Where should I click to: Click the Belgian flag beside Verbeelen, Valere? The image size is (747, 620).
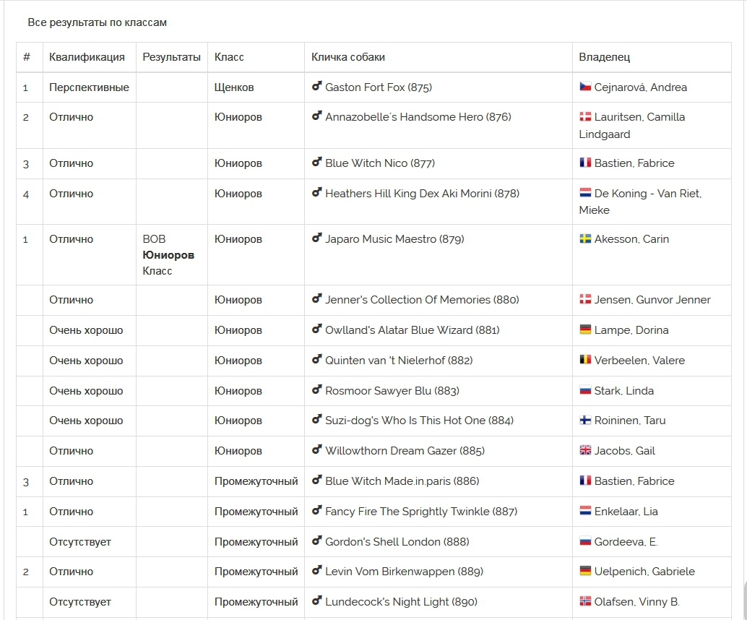click(x=585, y=359)
